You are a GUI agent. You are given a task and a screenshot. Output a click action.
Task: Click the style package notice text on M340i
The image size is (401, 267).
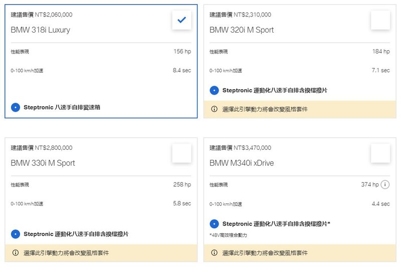[x=265, y=253]
